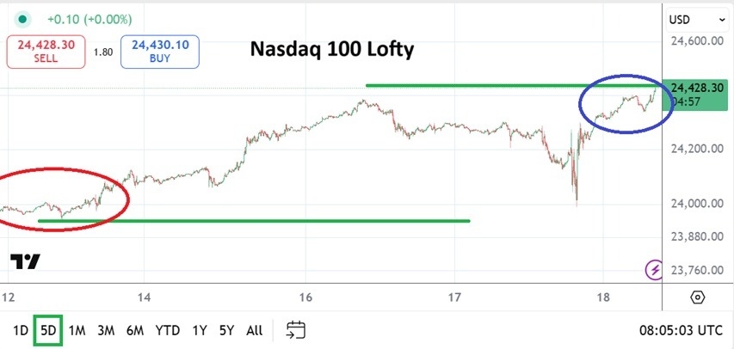Image resolution: width=734 pixels, height=349 pixels.
Task: Switch to the 1D time range
Action: (21, 330)
